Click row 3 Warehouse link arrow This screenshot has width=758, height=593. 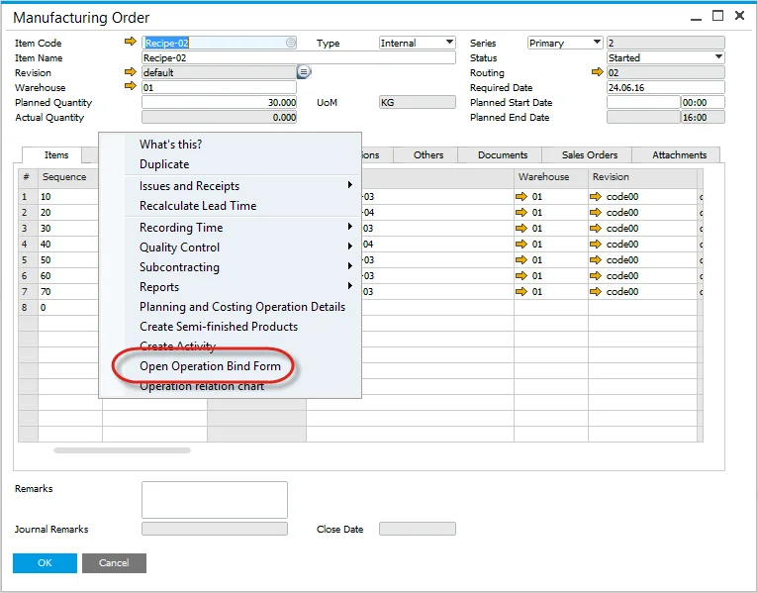tap(521, 229)
